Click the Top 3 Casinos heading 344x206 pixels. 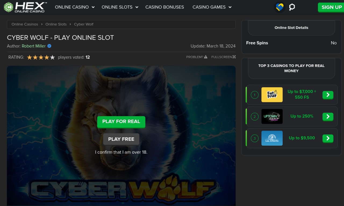point(291,68)
